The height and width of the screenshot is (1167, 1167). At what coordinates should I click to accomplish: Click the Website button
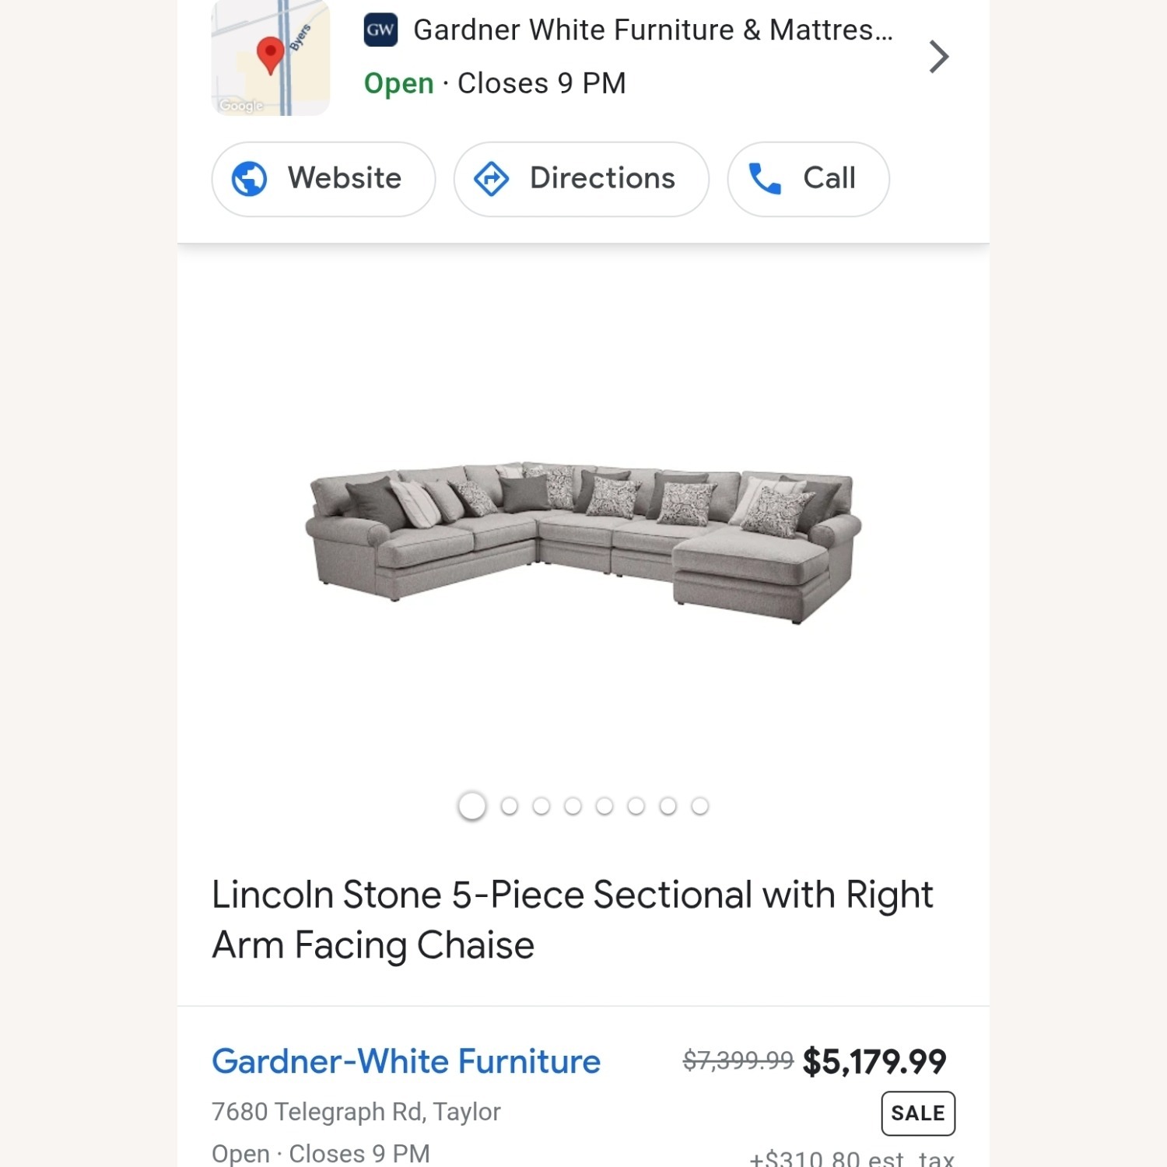323,178
